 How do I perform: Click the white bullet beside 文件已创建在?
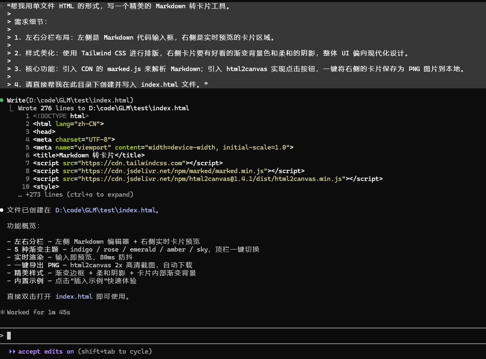[2, 210]
